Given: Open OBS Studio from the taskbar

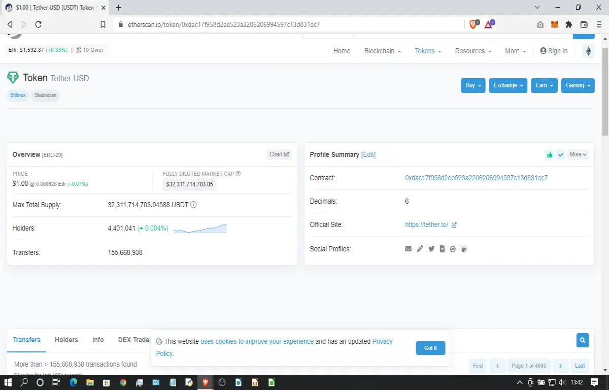Looking at the screenshot, I should click(222, 382).
